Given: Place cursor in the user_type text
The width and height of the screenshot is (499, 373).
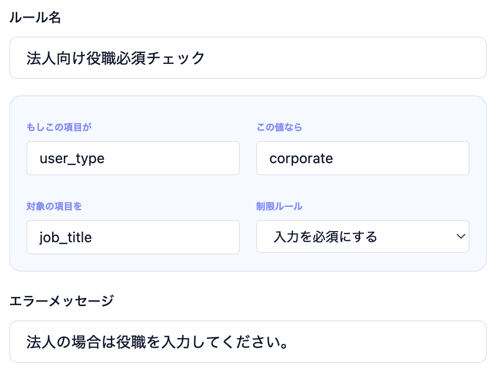Looking at the screenshot, I should [x=72, y=158].
